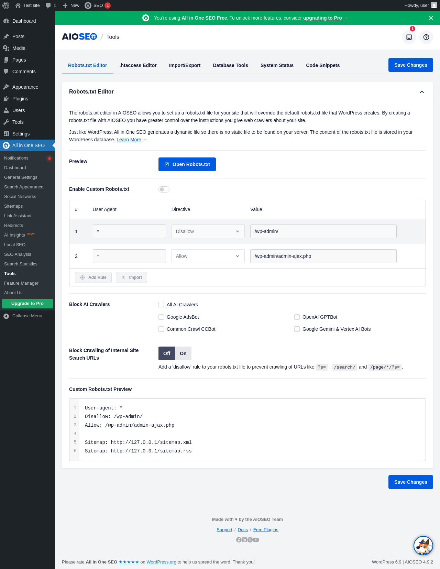Viewport: 440px width, 569px height.
Task: Click the Plugins plug icon
Action: point(6,99)
